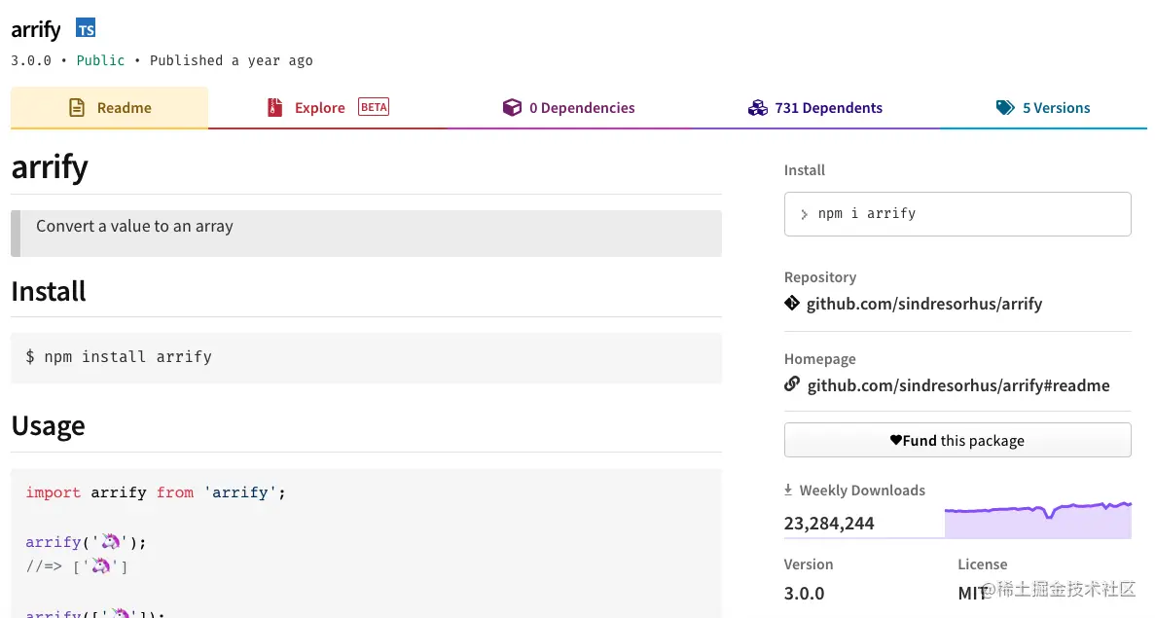Open the arrify#readme homepage link
The width and height of the screenshot is (1155, 618).
click(958, 385)
